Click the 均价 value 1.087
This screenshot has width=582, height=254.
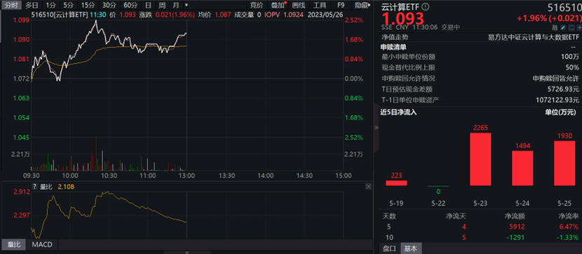[x=223, y=15]
